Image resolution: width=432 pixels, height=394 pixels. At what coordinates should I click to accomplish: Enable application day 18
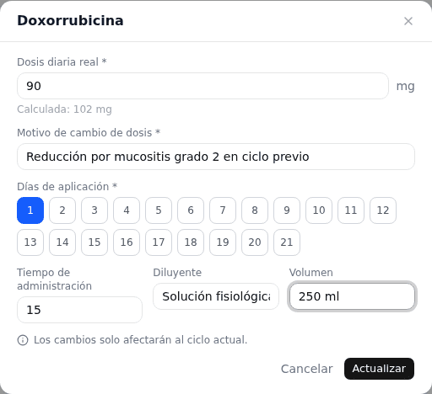coord(191,242)
